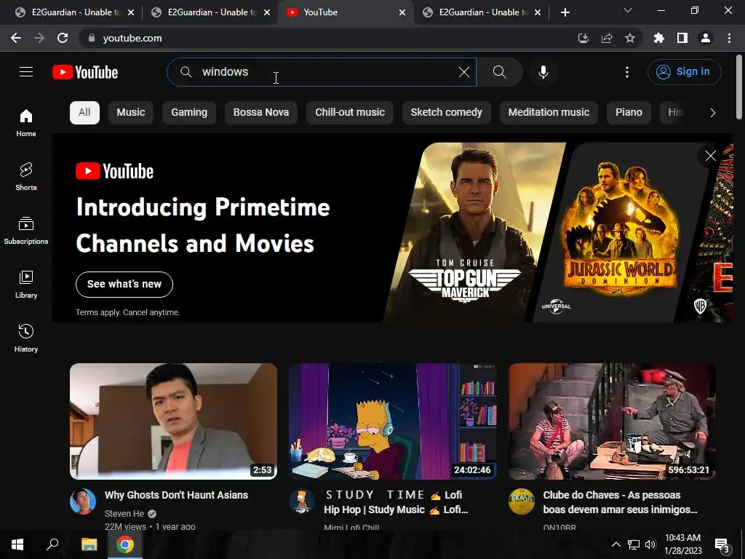Clear the search box with X icon
The width and height of the screenshot is (745, 559).
(463, 72)
